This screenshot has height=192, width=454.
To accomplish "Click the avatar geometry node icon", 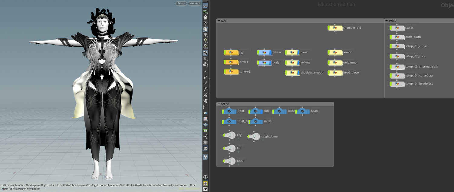I will (x=264, y=52).
